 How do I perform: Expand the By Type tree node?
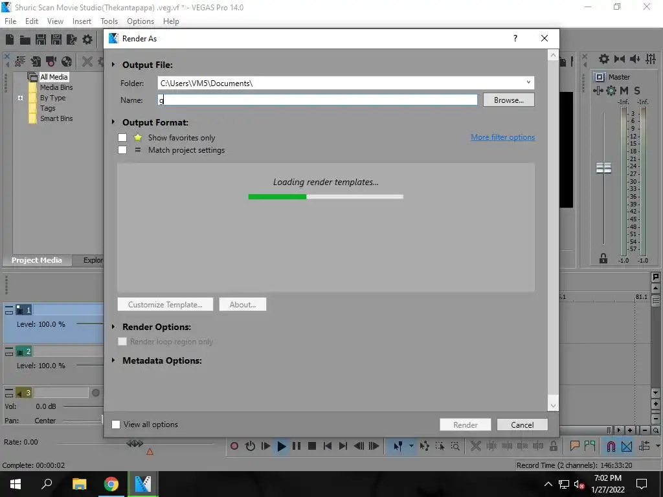tap(20, 98)
